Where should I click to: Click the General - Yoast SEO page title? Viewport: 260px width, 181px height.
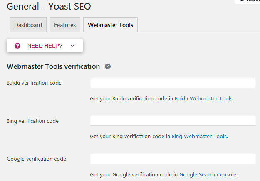tap(49, 7)
